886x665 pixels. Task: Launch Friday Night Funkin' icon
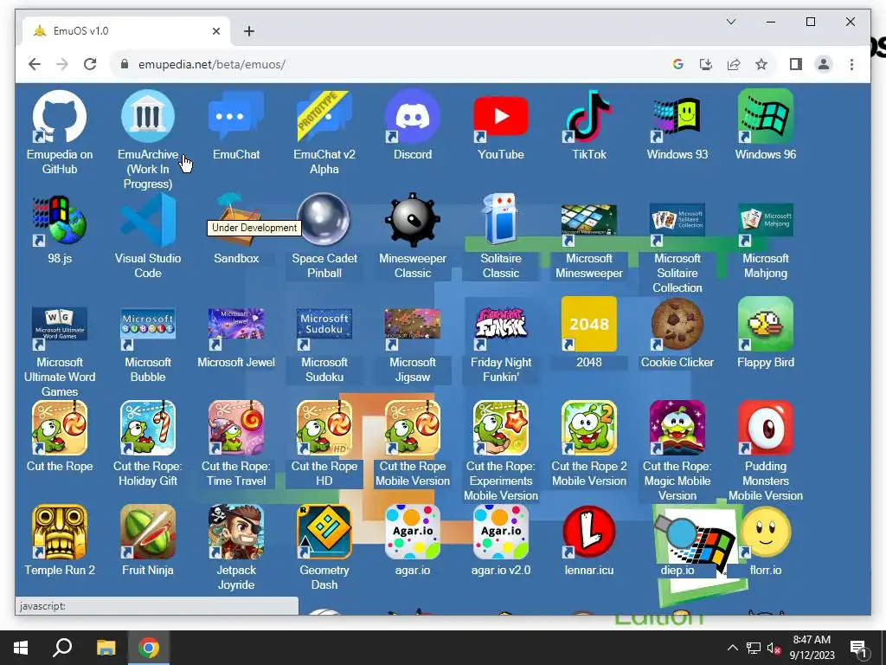tap(501, 325)
